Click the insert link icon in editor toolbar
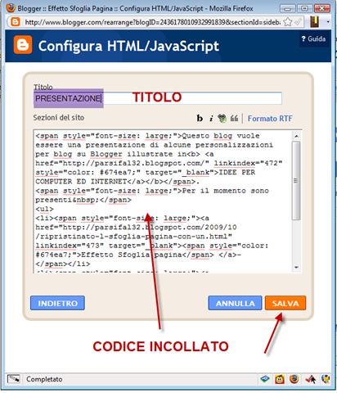This screenshot has width=337, height=393. point(222,119)
